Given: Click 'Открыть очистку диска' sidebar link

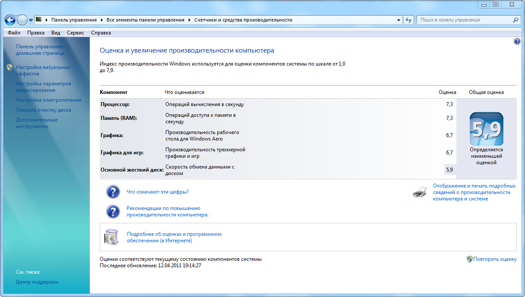Looking at the screenshot, I should click(x=44, y=110).
